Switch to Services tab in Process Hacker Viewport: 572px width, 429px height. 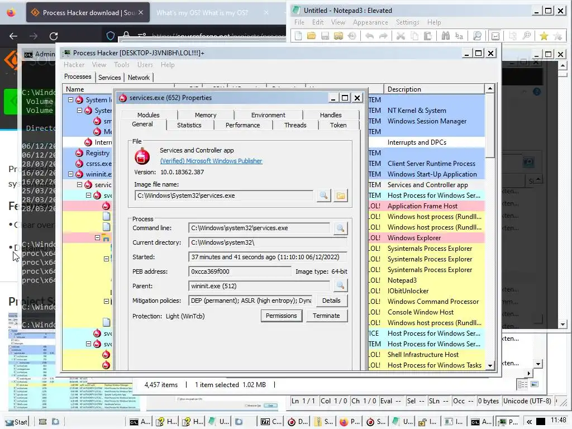point(109,77)
